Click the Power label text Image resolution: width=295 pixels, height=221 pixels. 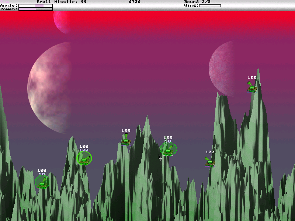click(x=9, y=9)
